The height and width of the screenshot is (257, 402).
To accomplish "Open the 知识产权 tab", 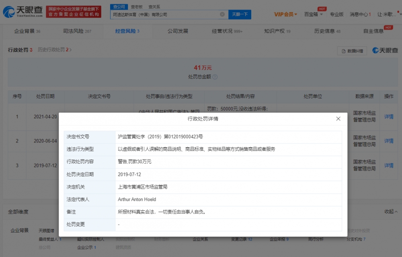I will [x=277, y=31].
